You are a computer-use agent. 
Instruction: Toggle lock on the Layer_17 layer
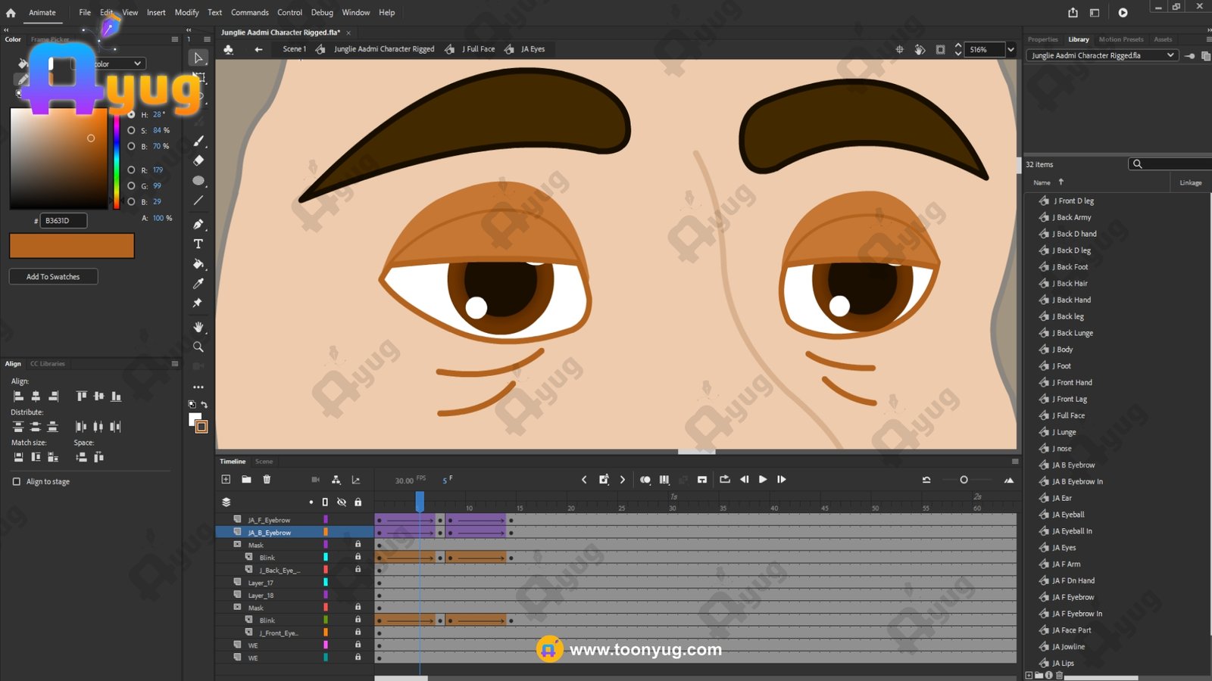pos(358,583)
